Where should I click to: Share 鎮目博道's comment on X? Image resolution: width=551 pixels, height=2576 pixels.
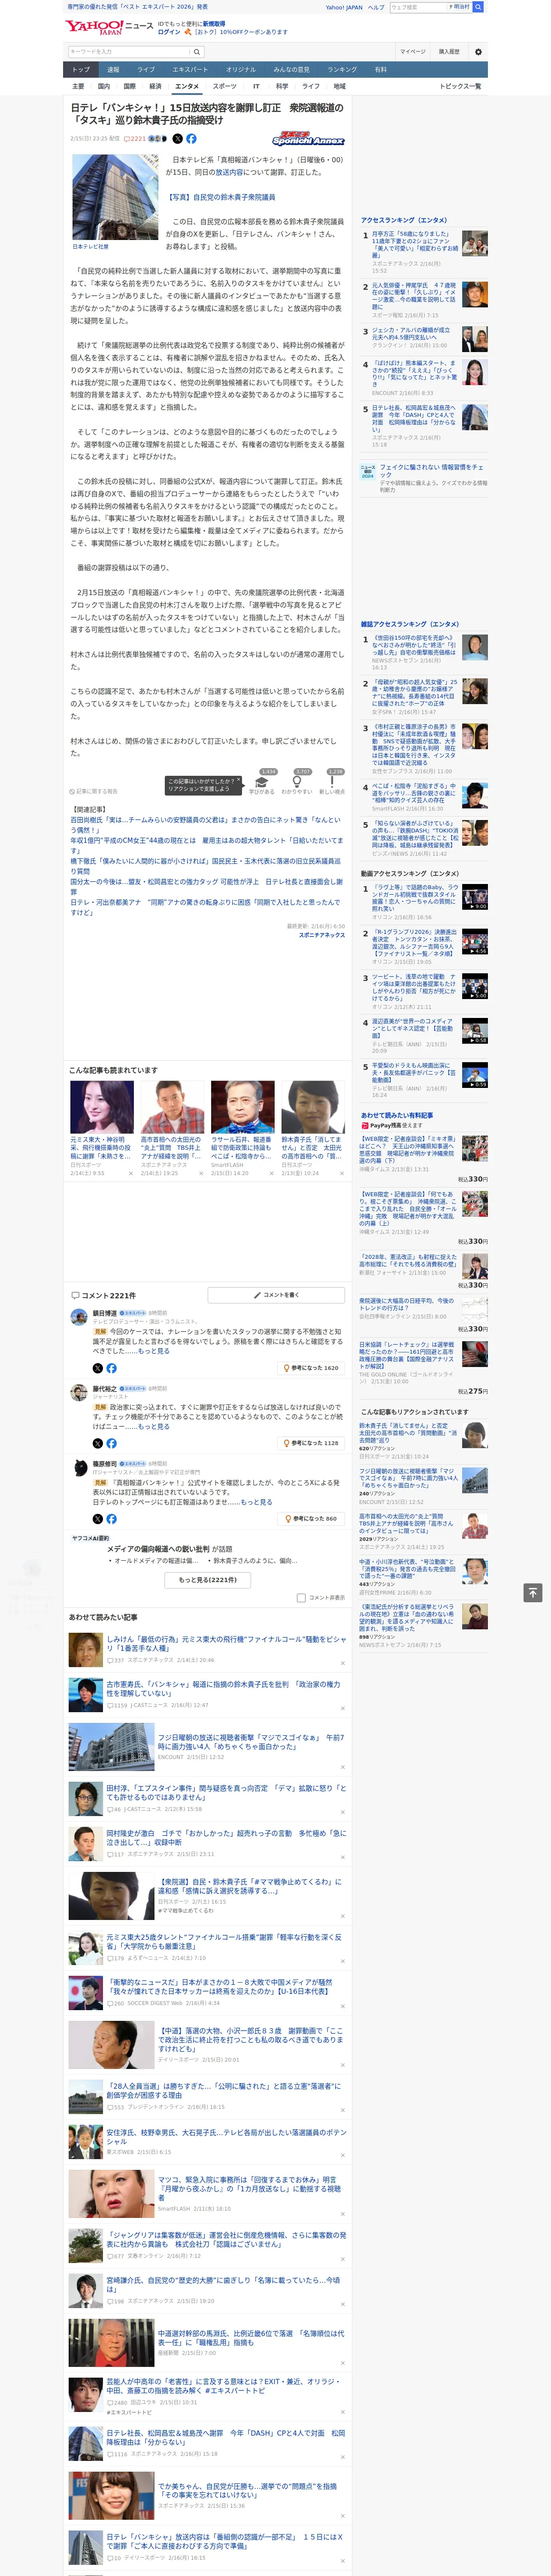[x=97, y=1368]
